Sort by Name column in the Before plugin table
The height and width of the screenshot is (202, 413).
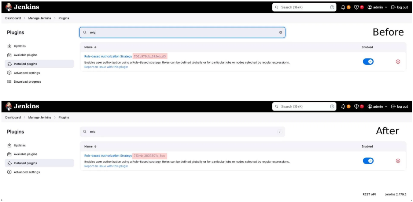(91, 47)
